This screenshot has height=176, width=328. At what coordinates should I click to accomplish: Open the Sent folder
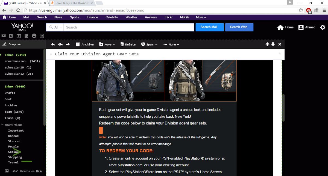[8, 99]
